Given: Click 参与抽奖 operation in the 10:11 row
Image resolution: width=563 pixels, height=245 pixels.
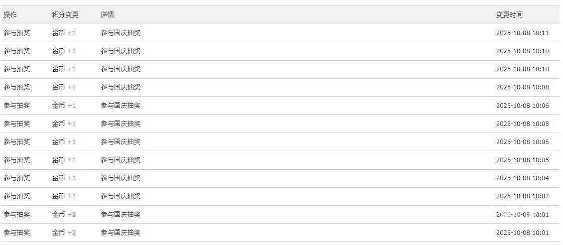Looking at the screenshot, I should point(17,33).
